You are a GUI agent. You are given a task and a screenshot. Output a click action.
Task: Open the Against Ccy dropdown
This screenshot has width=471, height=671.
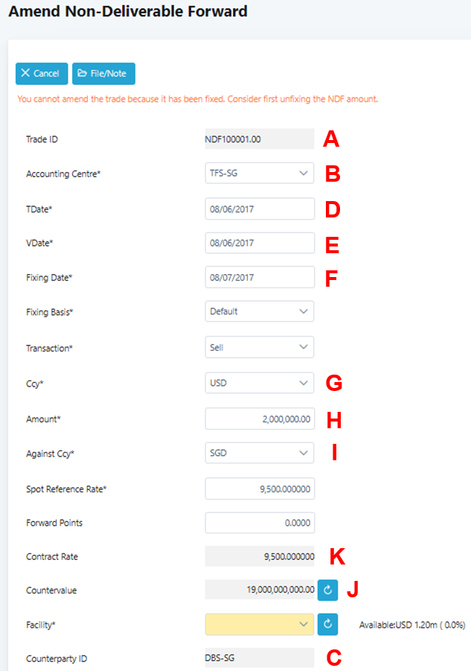(259, 453)
